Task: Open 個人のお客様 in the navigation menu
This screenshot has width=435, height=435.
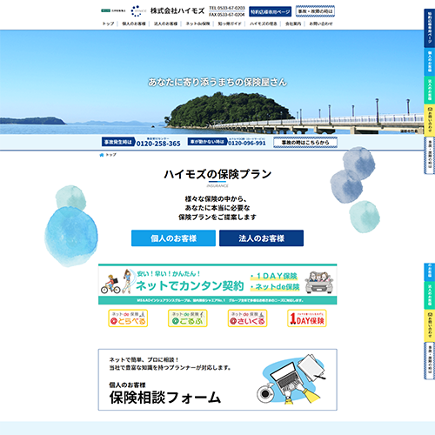Action: pos(134,23)
